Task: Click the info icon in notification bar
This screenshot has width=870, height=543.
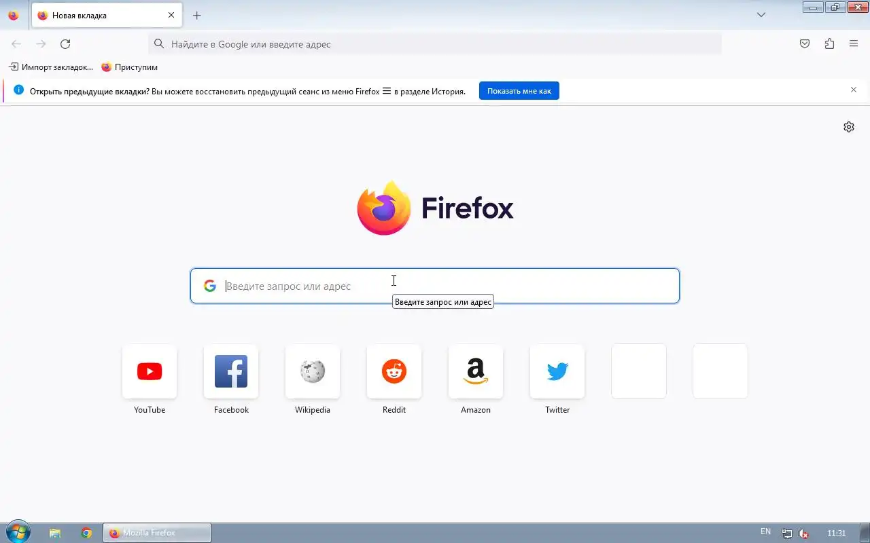Action: tap(18, 90)
